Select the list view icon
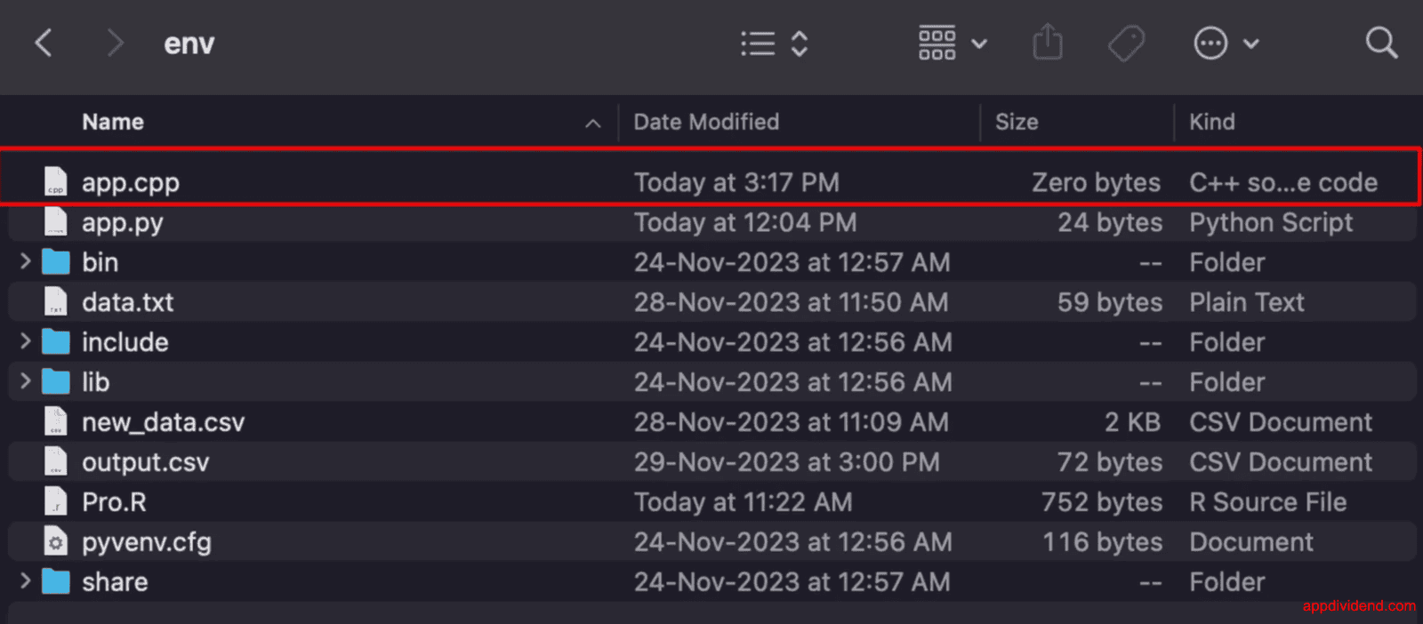The width and height of the screenshot is (1423, 624). [757, 43]
